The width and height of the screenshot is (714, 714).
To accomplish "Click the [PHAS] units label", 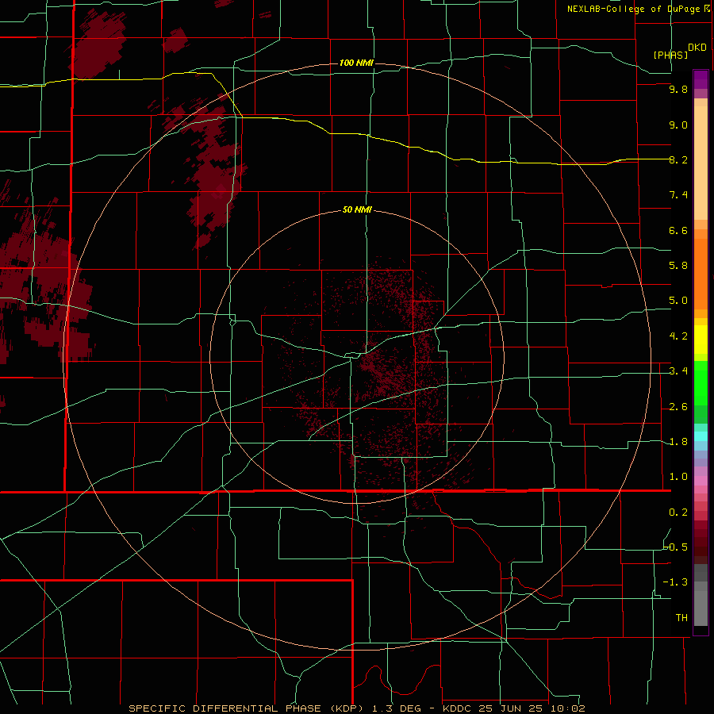I will [x=670, y=55].
